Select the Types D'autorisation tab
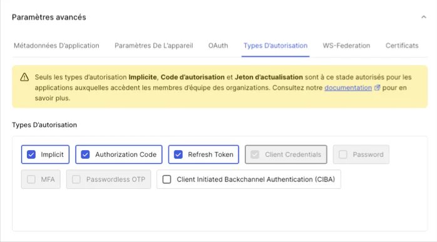This screenshot has height=242, width=437. [x=275, y=46]
